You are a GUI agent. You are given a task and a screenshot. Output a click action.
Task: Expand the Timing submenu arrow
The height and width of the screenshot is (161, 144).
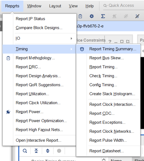coord(71,49)
